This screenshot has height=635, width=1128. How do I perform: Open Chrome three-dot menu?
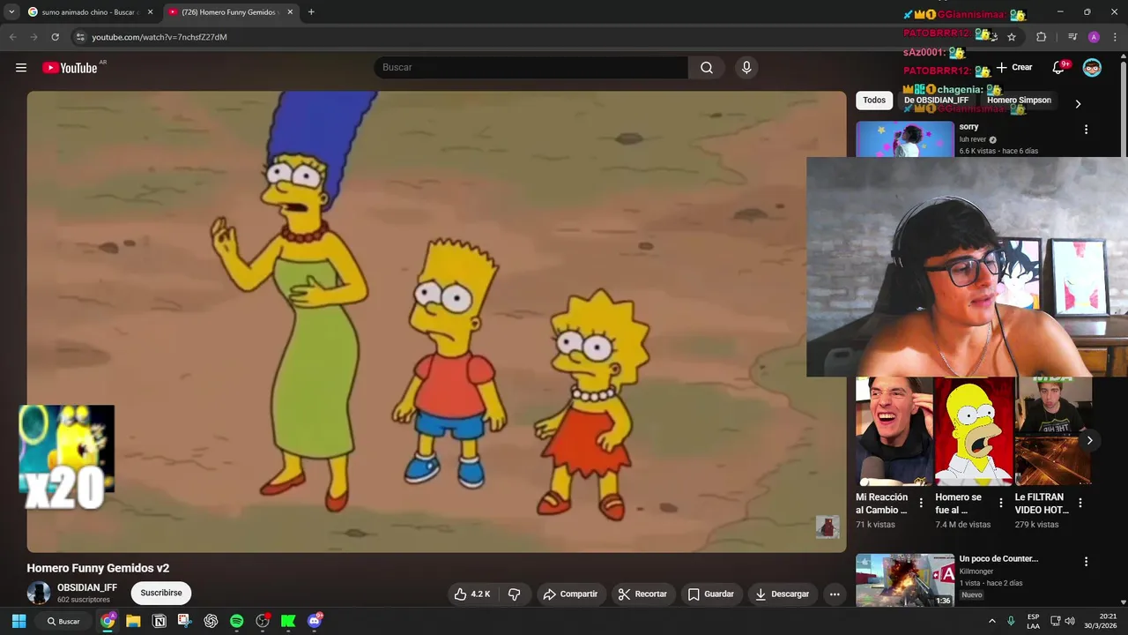coord(1116,37)
